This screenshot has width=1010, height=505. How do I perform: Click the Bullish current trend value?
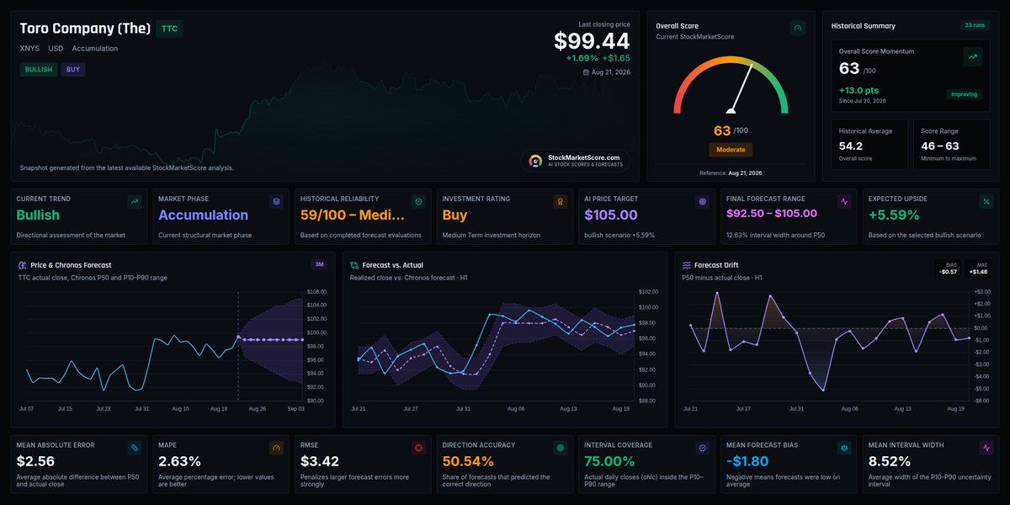[39, 215]
